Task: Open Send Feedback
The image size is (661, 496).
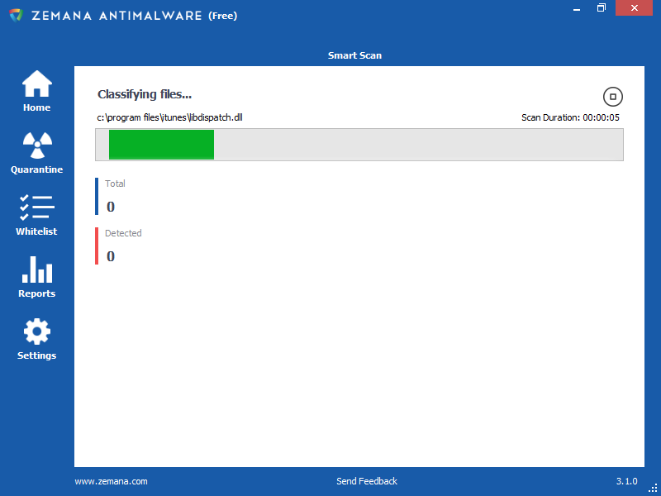Action: pyautogui.click(x=366, y=481)
